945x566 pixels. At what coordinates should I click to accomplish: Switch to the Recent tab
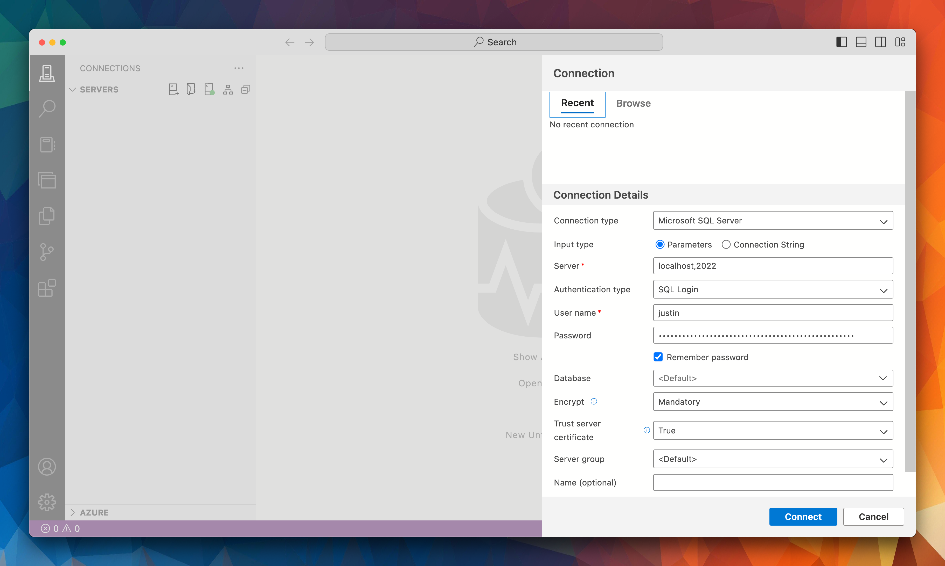(577, 103)
